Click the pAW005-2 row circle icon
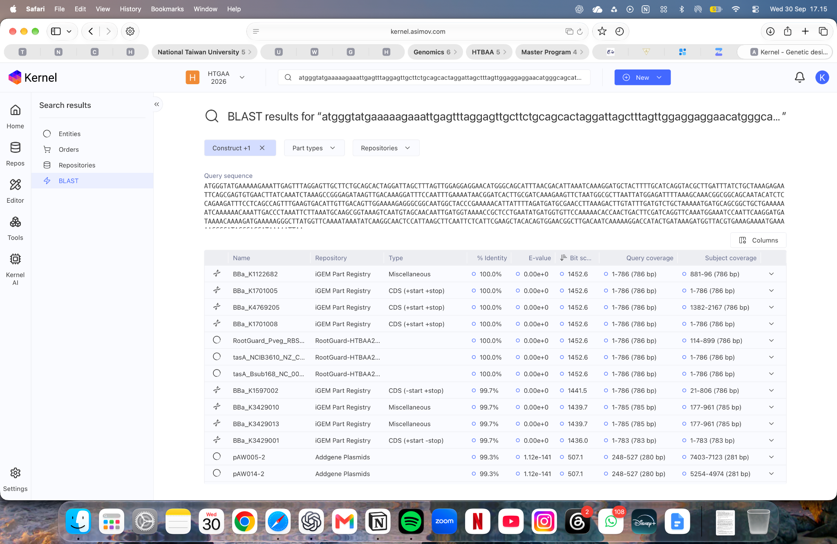This screenshot has width=837, height=544. coord(217,457)
